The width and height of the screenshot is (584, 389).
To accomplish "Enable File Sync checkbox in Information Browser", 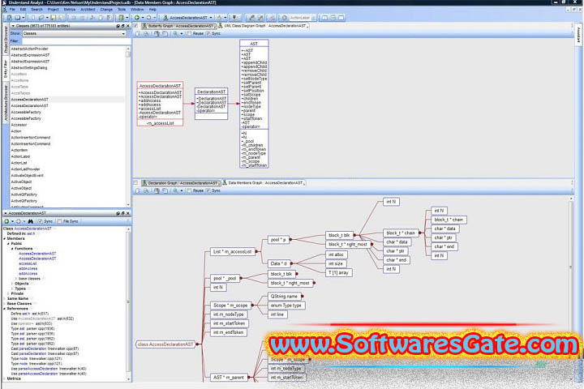I will tap(59, 221).
